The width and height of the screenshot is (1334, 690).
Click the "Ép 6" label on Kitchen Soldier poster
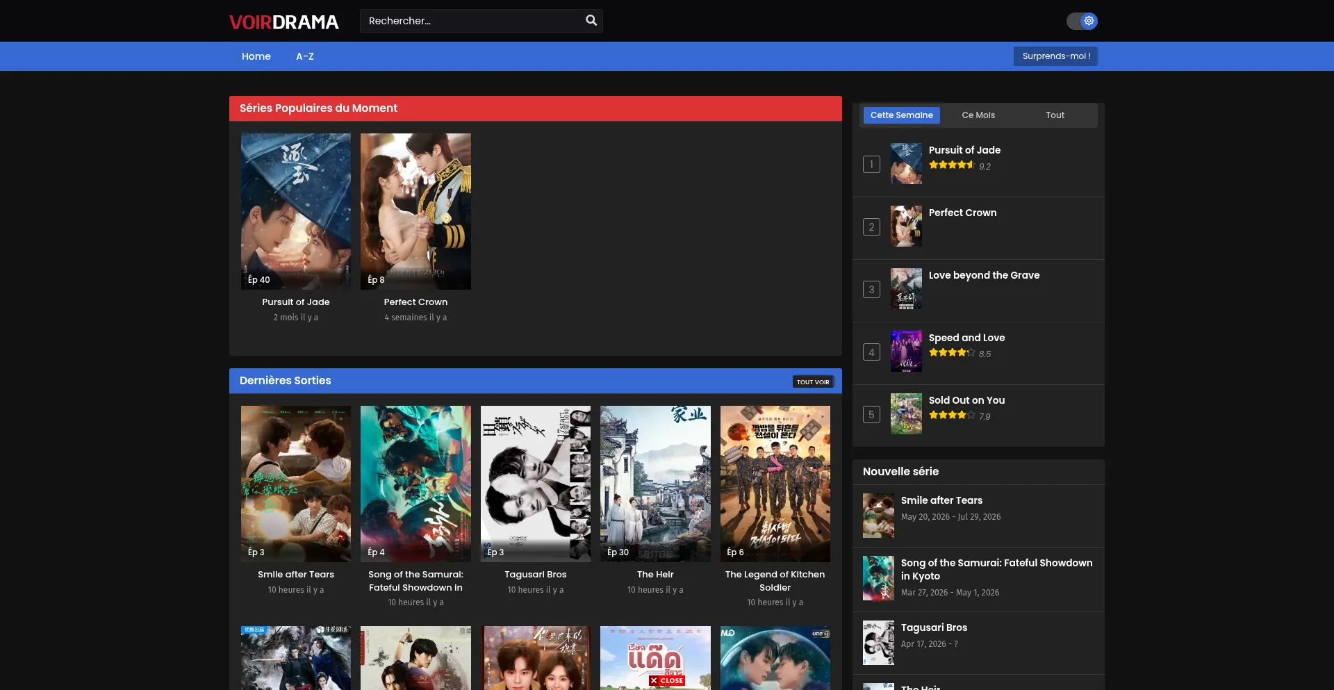point(735,552)
